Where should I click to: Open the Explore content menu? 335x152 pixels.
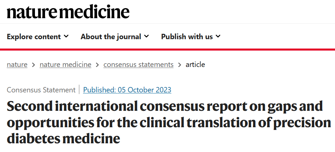pyautogui.click(x=38, y=36)
